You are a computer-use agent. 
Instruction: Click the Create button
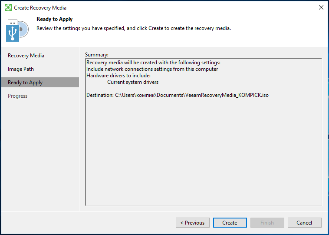pos(230,222)
